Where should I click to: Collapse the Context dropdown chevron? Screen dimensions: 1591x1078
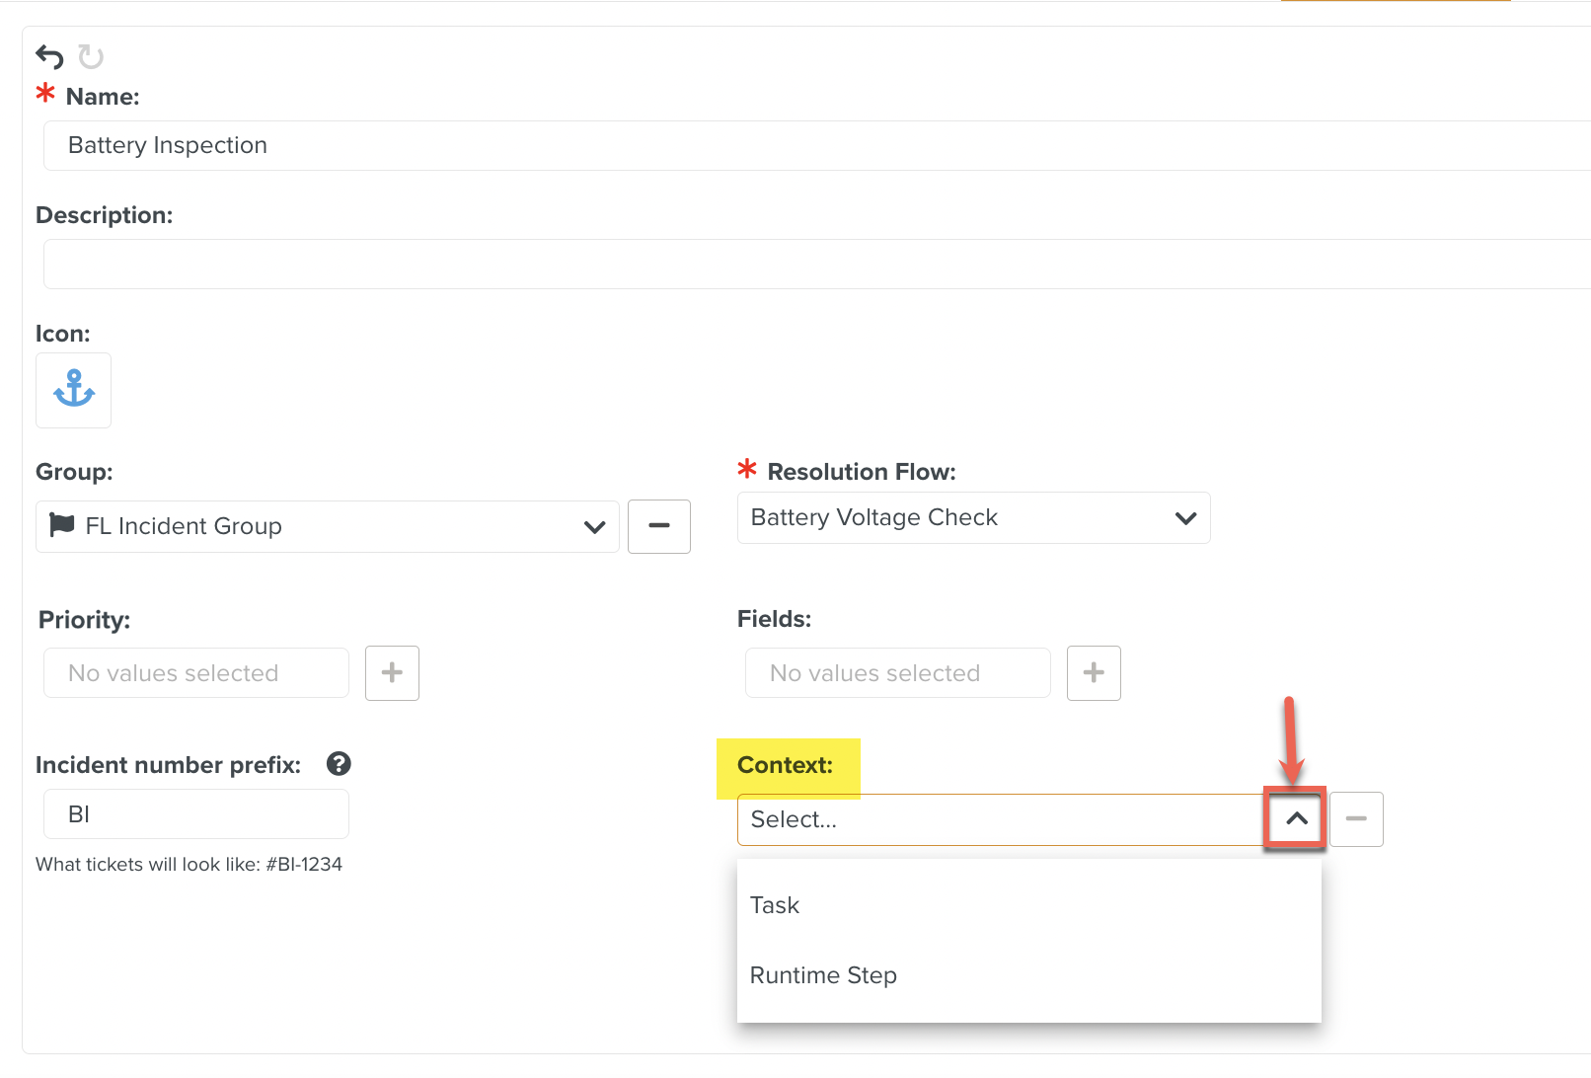tap(1296, 819)
